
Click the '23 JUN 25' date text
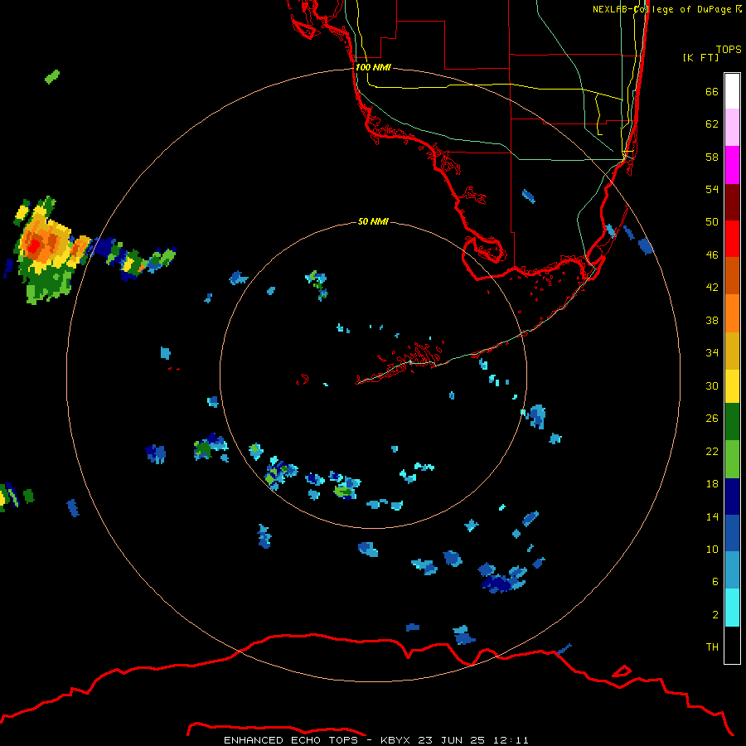pos(451,740)
